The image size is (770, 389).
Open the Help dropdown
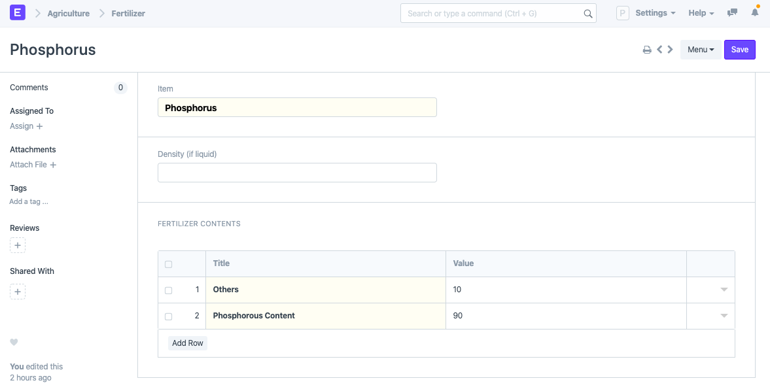[701, 13]
